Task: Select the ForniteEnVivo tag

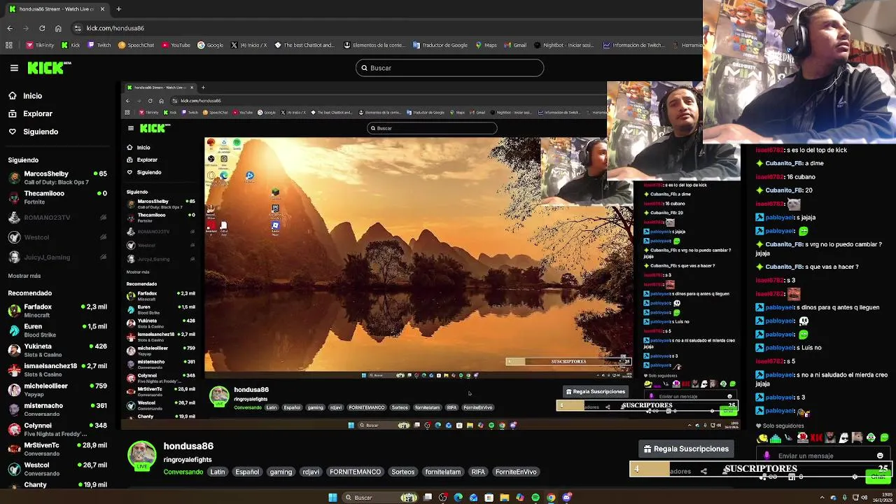Action: [x=516, y=472]
